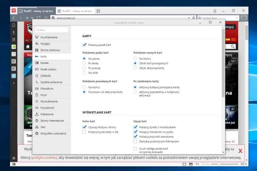Image resolution: width=257 pixels, height=171 pixels.
Task: Open Klawiatura settings section
Action: [x=52, y=89]
